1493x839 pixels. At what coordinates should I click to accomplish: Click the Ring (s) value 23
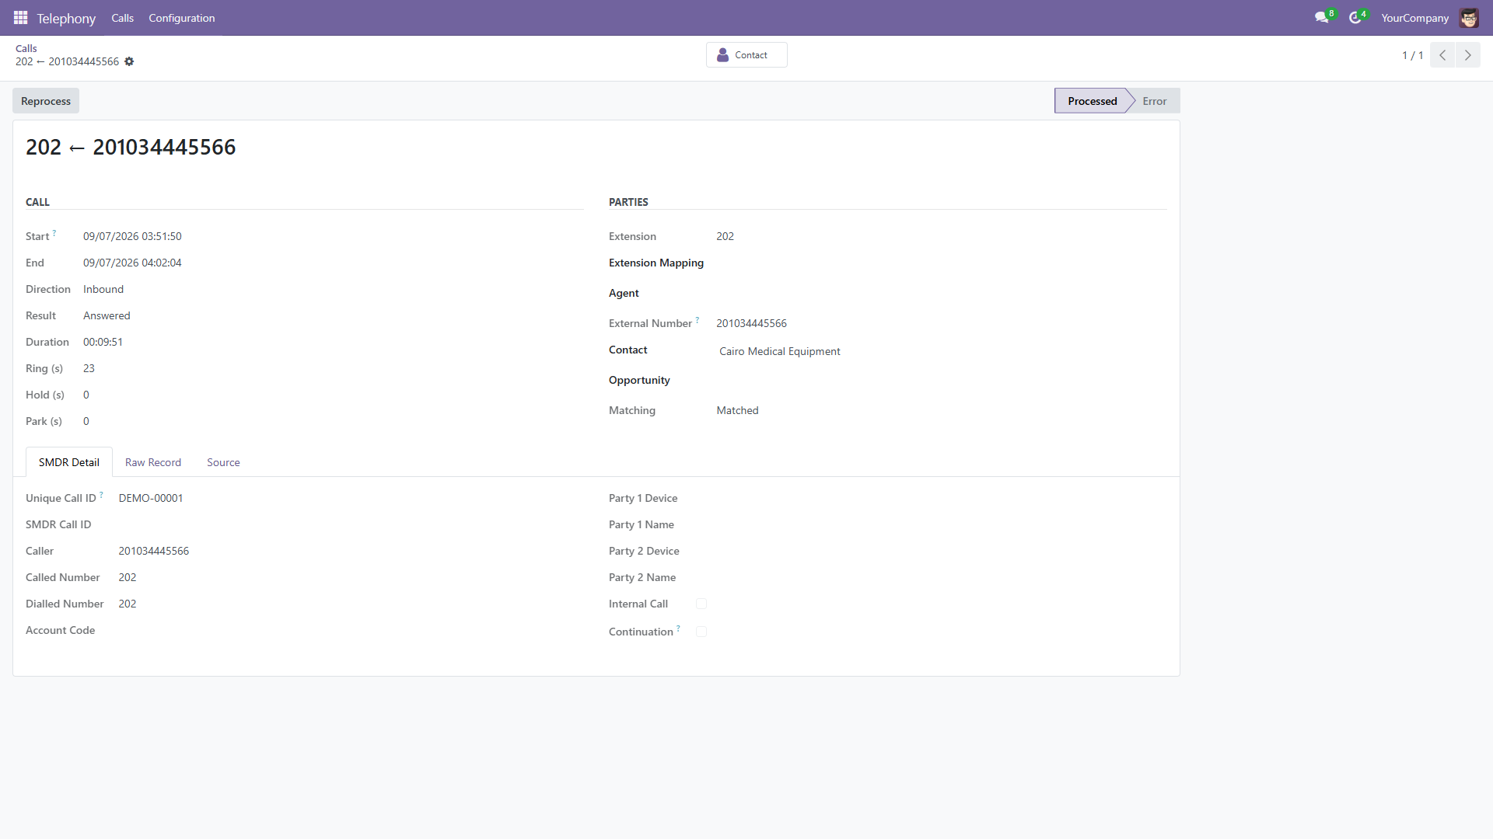[89, 368]
